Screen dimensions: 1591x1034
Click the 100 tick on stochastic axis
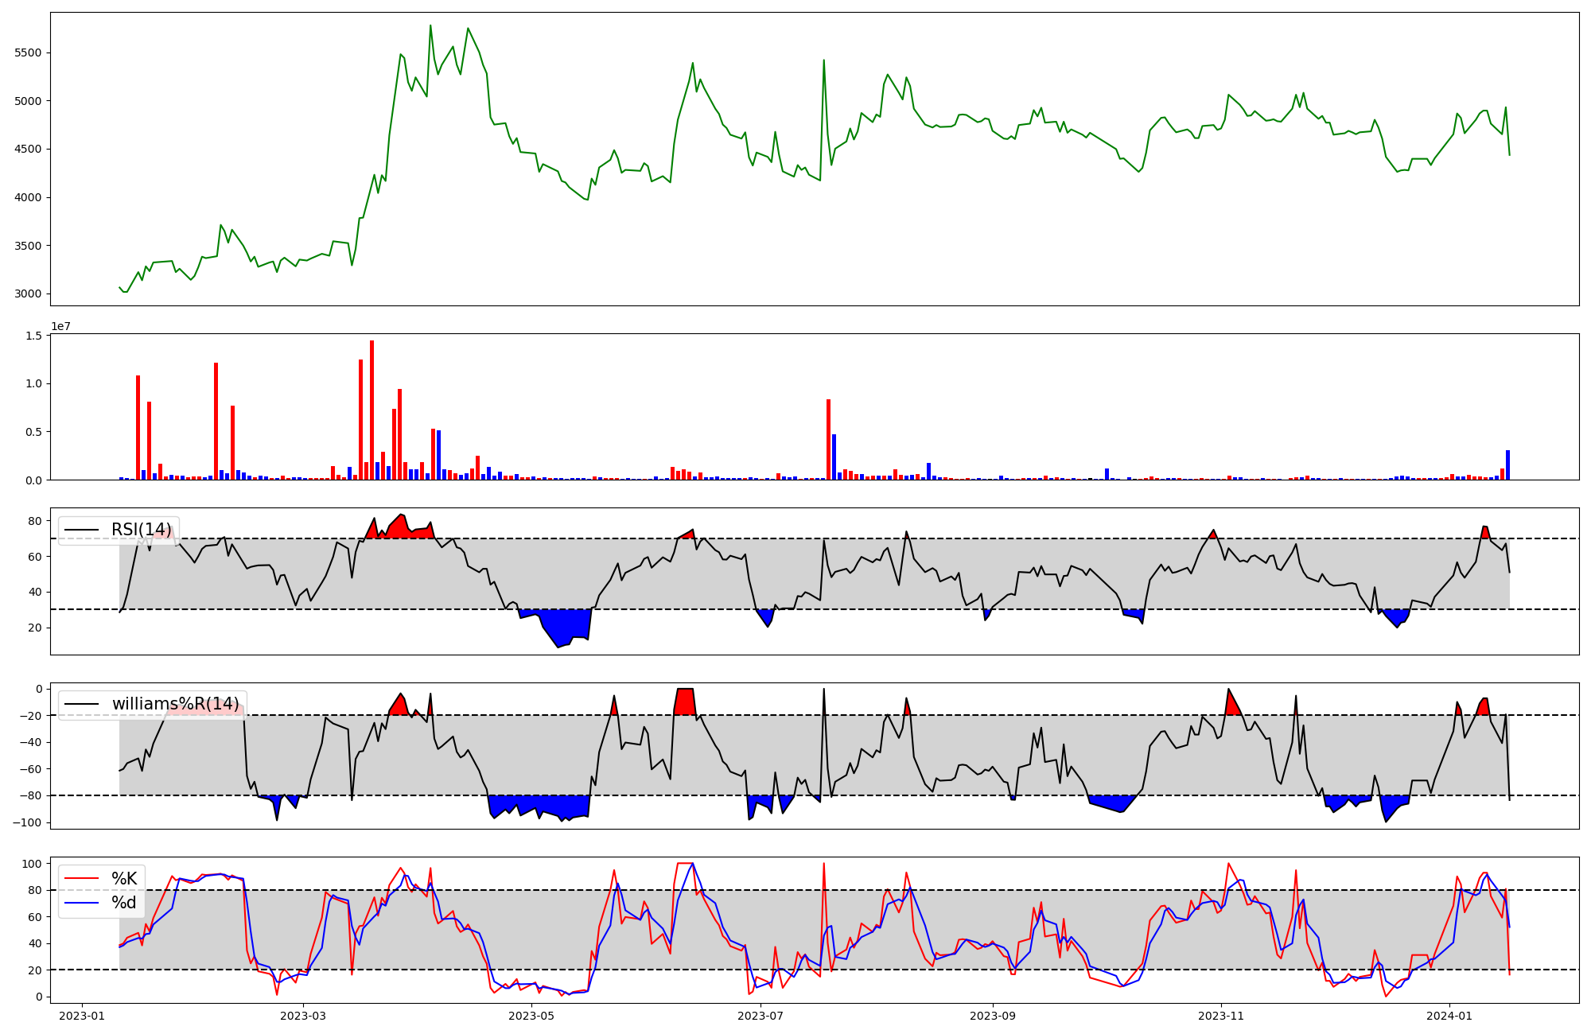tap(32, 864)
